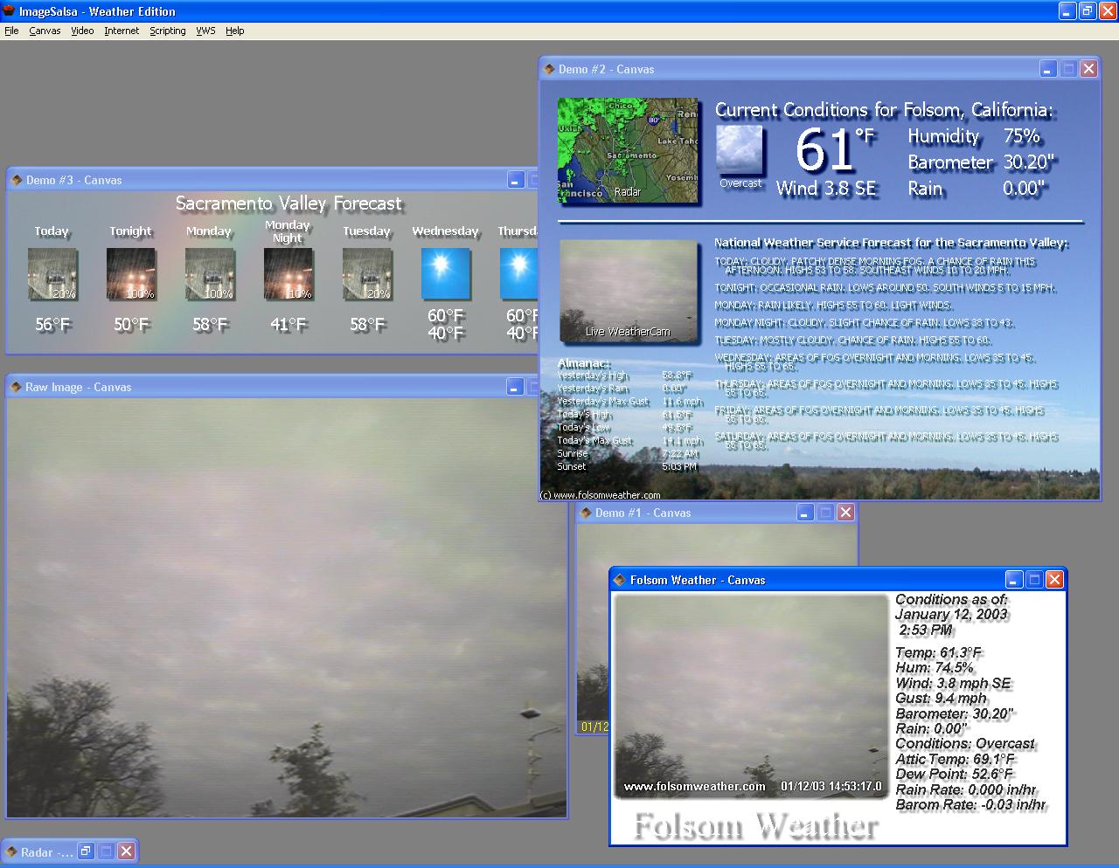This screenshot has height=868, width=1119.
Task: Click Tuesday's forecast weather icon
Action: tap(367, 274)
